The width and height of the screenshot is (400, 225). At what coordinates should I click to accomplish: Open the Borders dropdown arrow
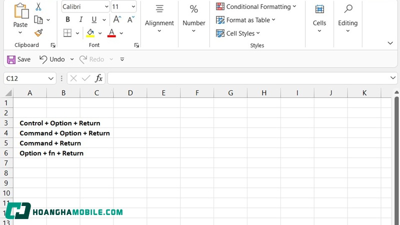point(77,33)
